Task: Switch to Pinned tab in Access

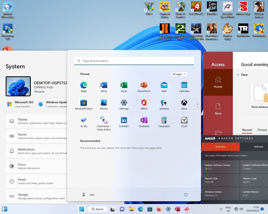Action: pos(262,130)
